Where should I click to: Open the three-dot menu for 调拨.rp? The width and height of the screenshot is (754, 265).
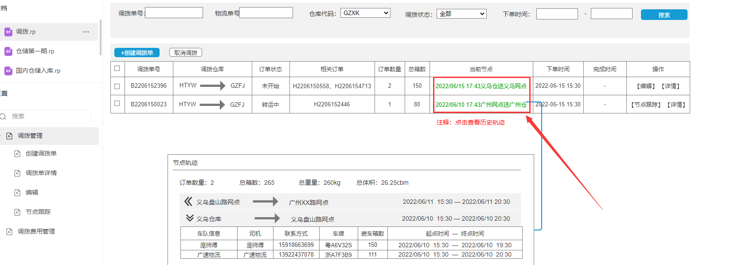pyautogui.click(x=86, y=32)
